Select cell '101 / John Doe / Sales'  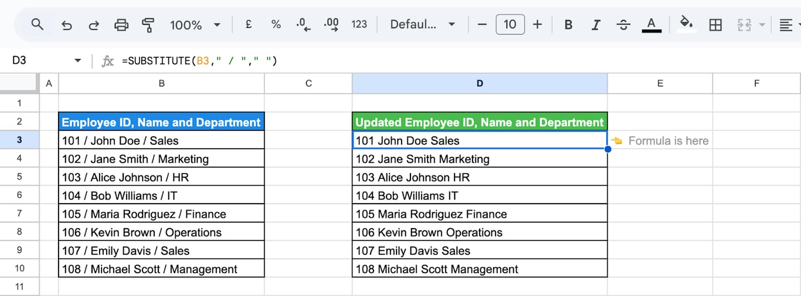click(x=161, y=140)
